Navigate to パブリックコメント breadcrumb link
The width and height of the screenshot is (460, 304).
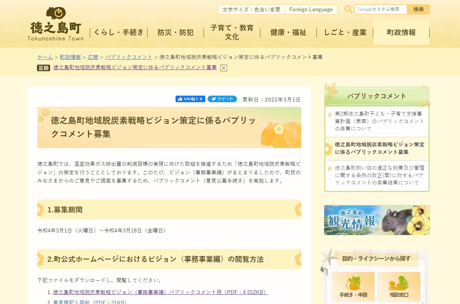pyautogui.click(x=129, y=57)
